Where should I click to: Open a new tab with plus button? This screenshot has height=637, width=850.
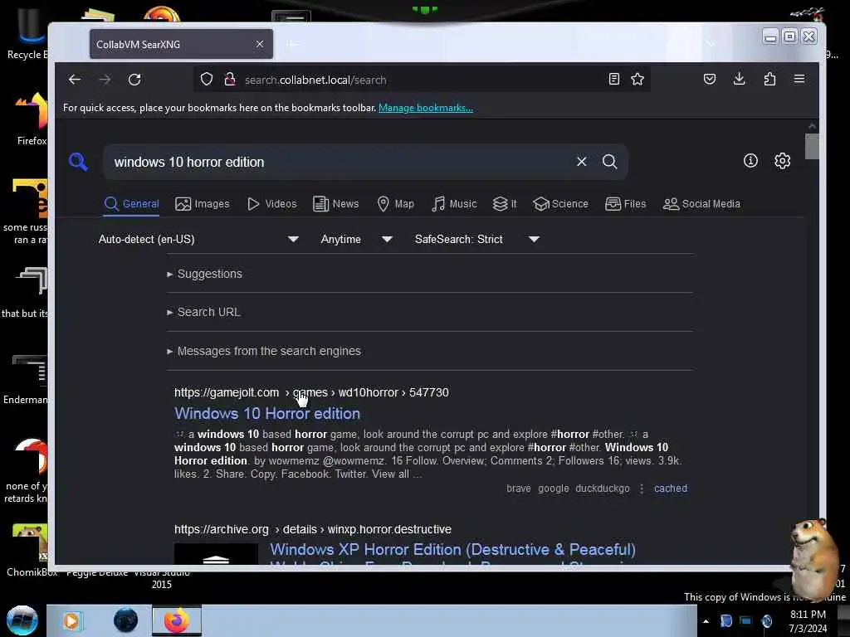click(291, 44)
